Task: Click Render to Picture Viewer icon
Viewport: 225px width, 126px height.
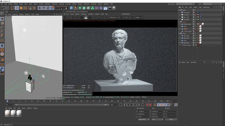Action: pos(62,8)
